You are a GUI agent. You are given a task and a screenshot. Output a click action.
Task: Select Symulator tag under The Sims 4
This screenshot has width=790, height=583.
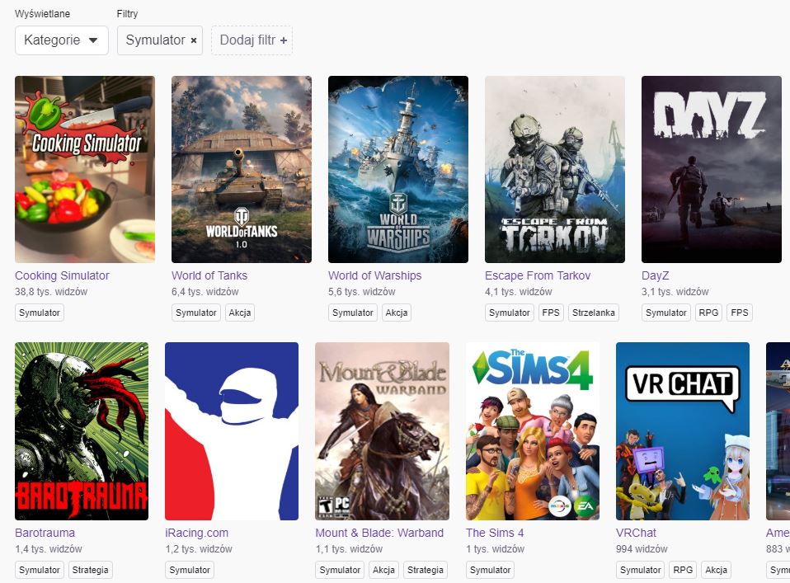click(490, 570)
